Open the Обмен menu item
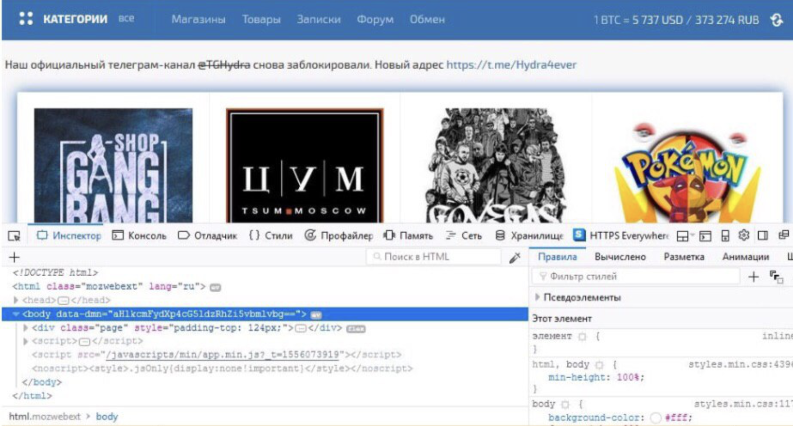Screen dimensions: 793x426 coord(427,19)
